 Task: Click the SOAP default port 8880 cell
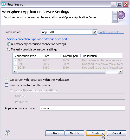[66, 68]
